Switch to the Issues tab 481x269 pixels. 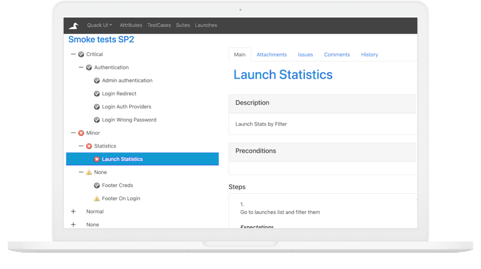tap(305, 55)
